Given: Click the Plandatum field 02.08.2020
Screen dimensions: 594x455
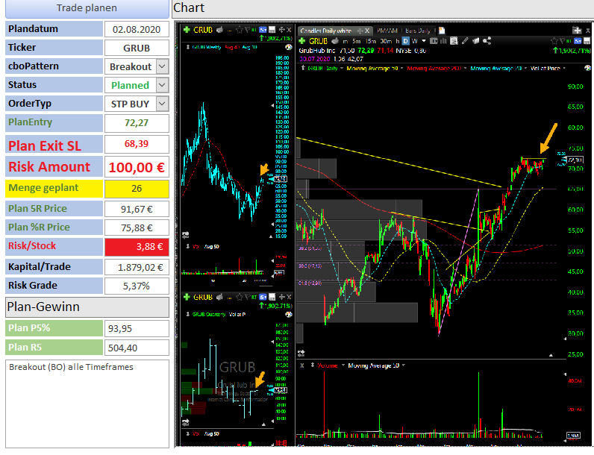Looking at the screenshot, I should pyautogui.click(x=137, y=30).
